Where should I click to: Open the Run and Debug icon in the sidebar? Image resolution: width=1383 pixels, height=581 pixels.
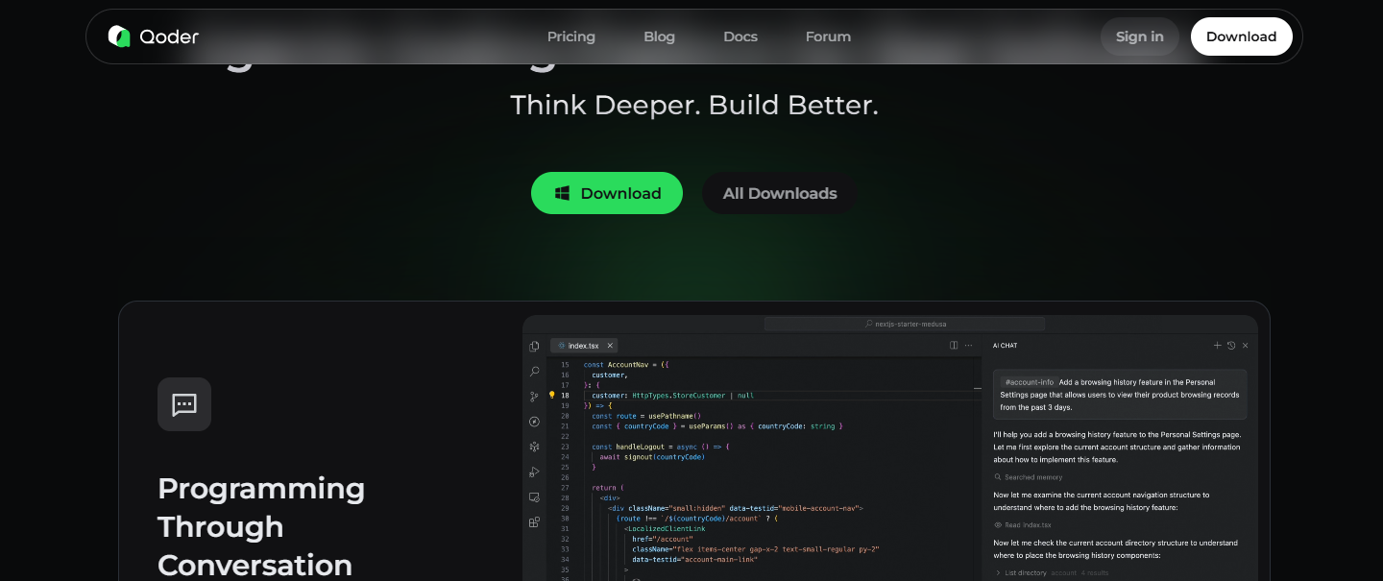click(x=534, y=472)
